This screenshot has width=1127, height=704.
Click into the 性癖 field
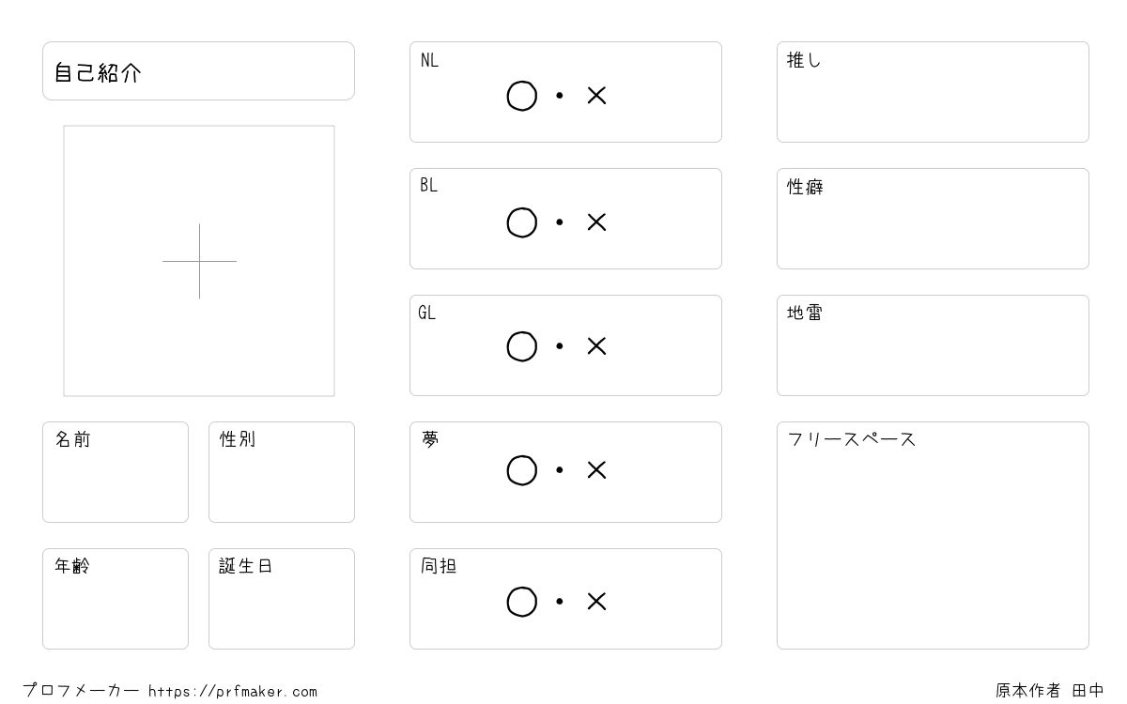click(933, 219)
